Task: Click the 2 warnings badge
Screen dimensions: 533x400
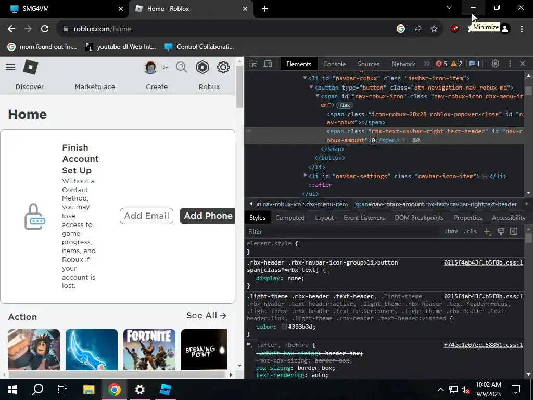Action: point(456,64)
